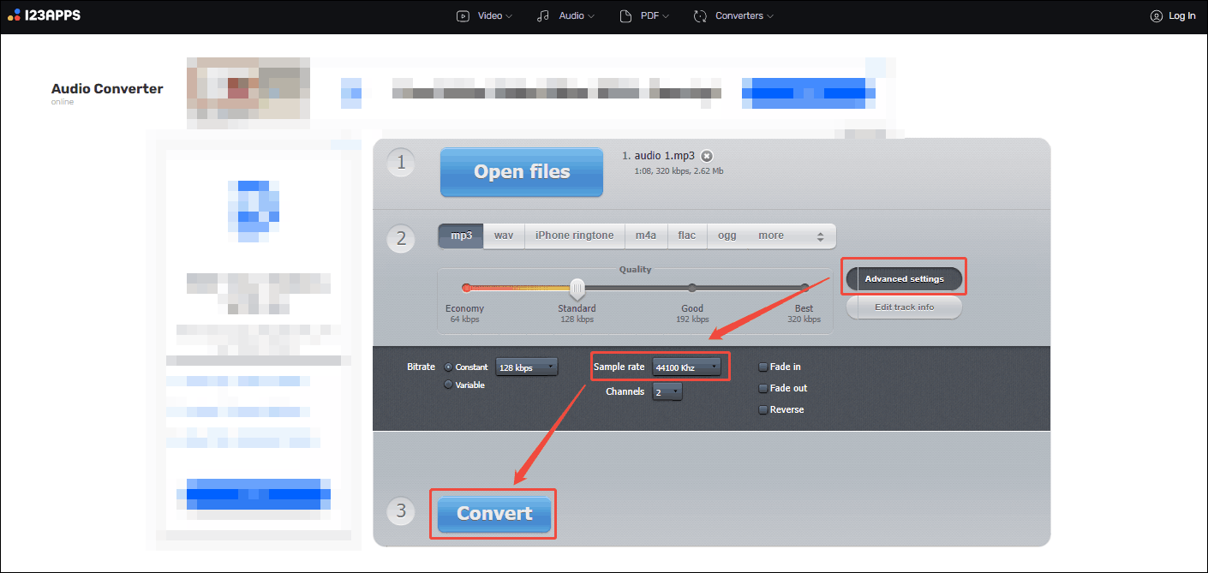Open the 128 kbps bitrate dropdown
The width and height of the screenshot is (1208, 573).
tap(527, 367)
